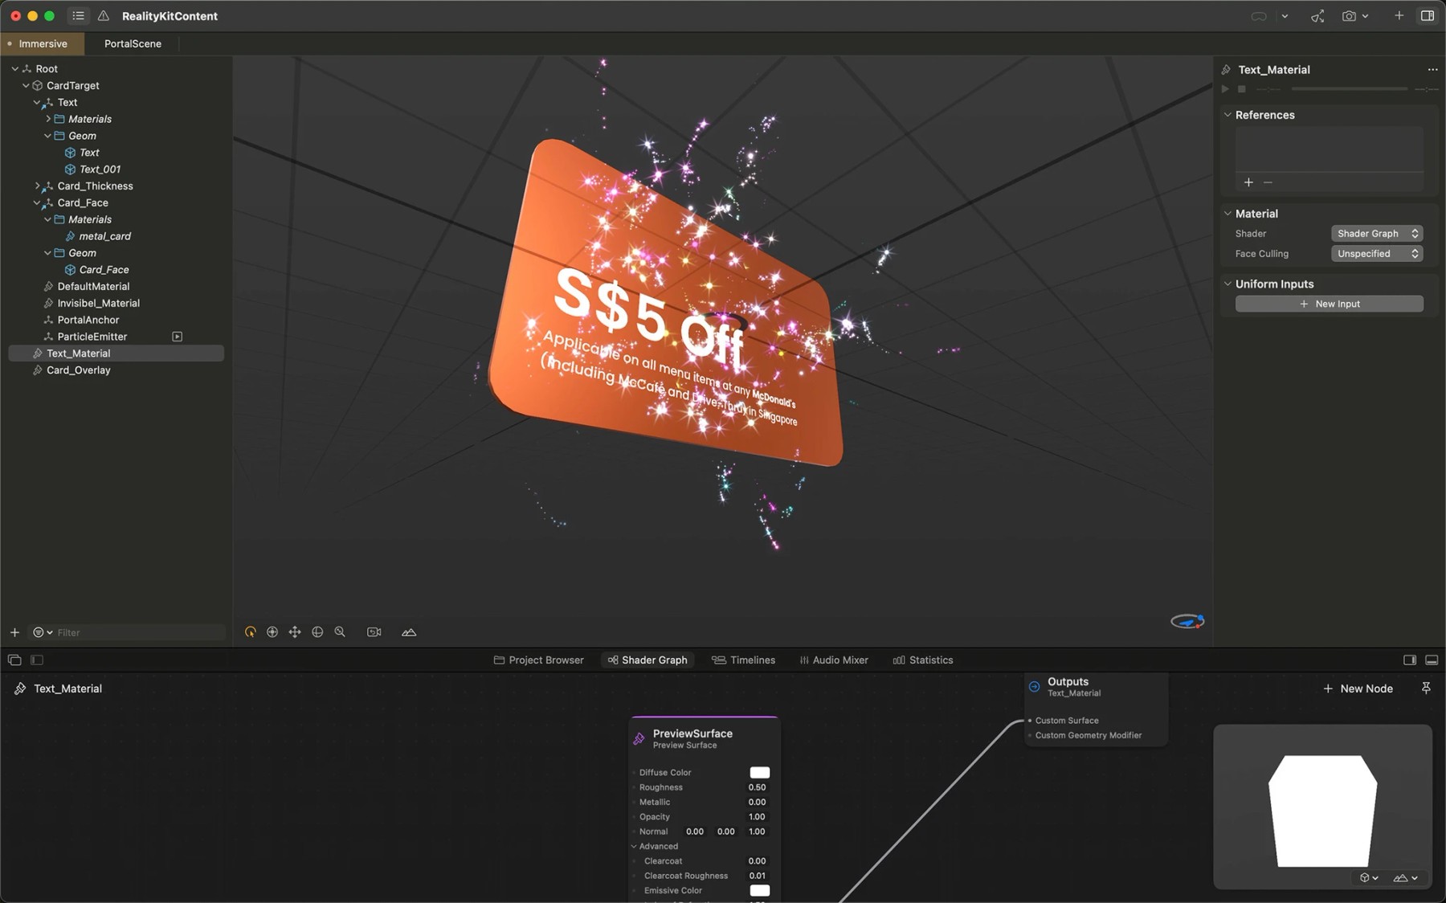Select the DefaultMaterial item
Screen dimensions: 1446x903
pyautogui.click(x=93, y=287)
